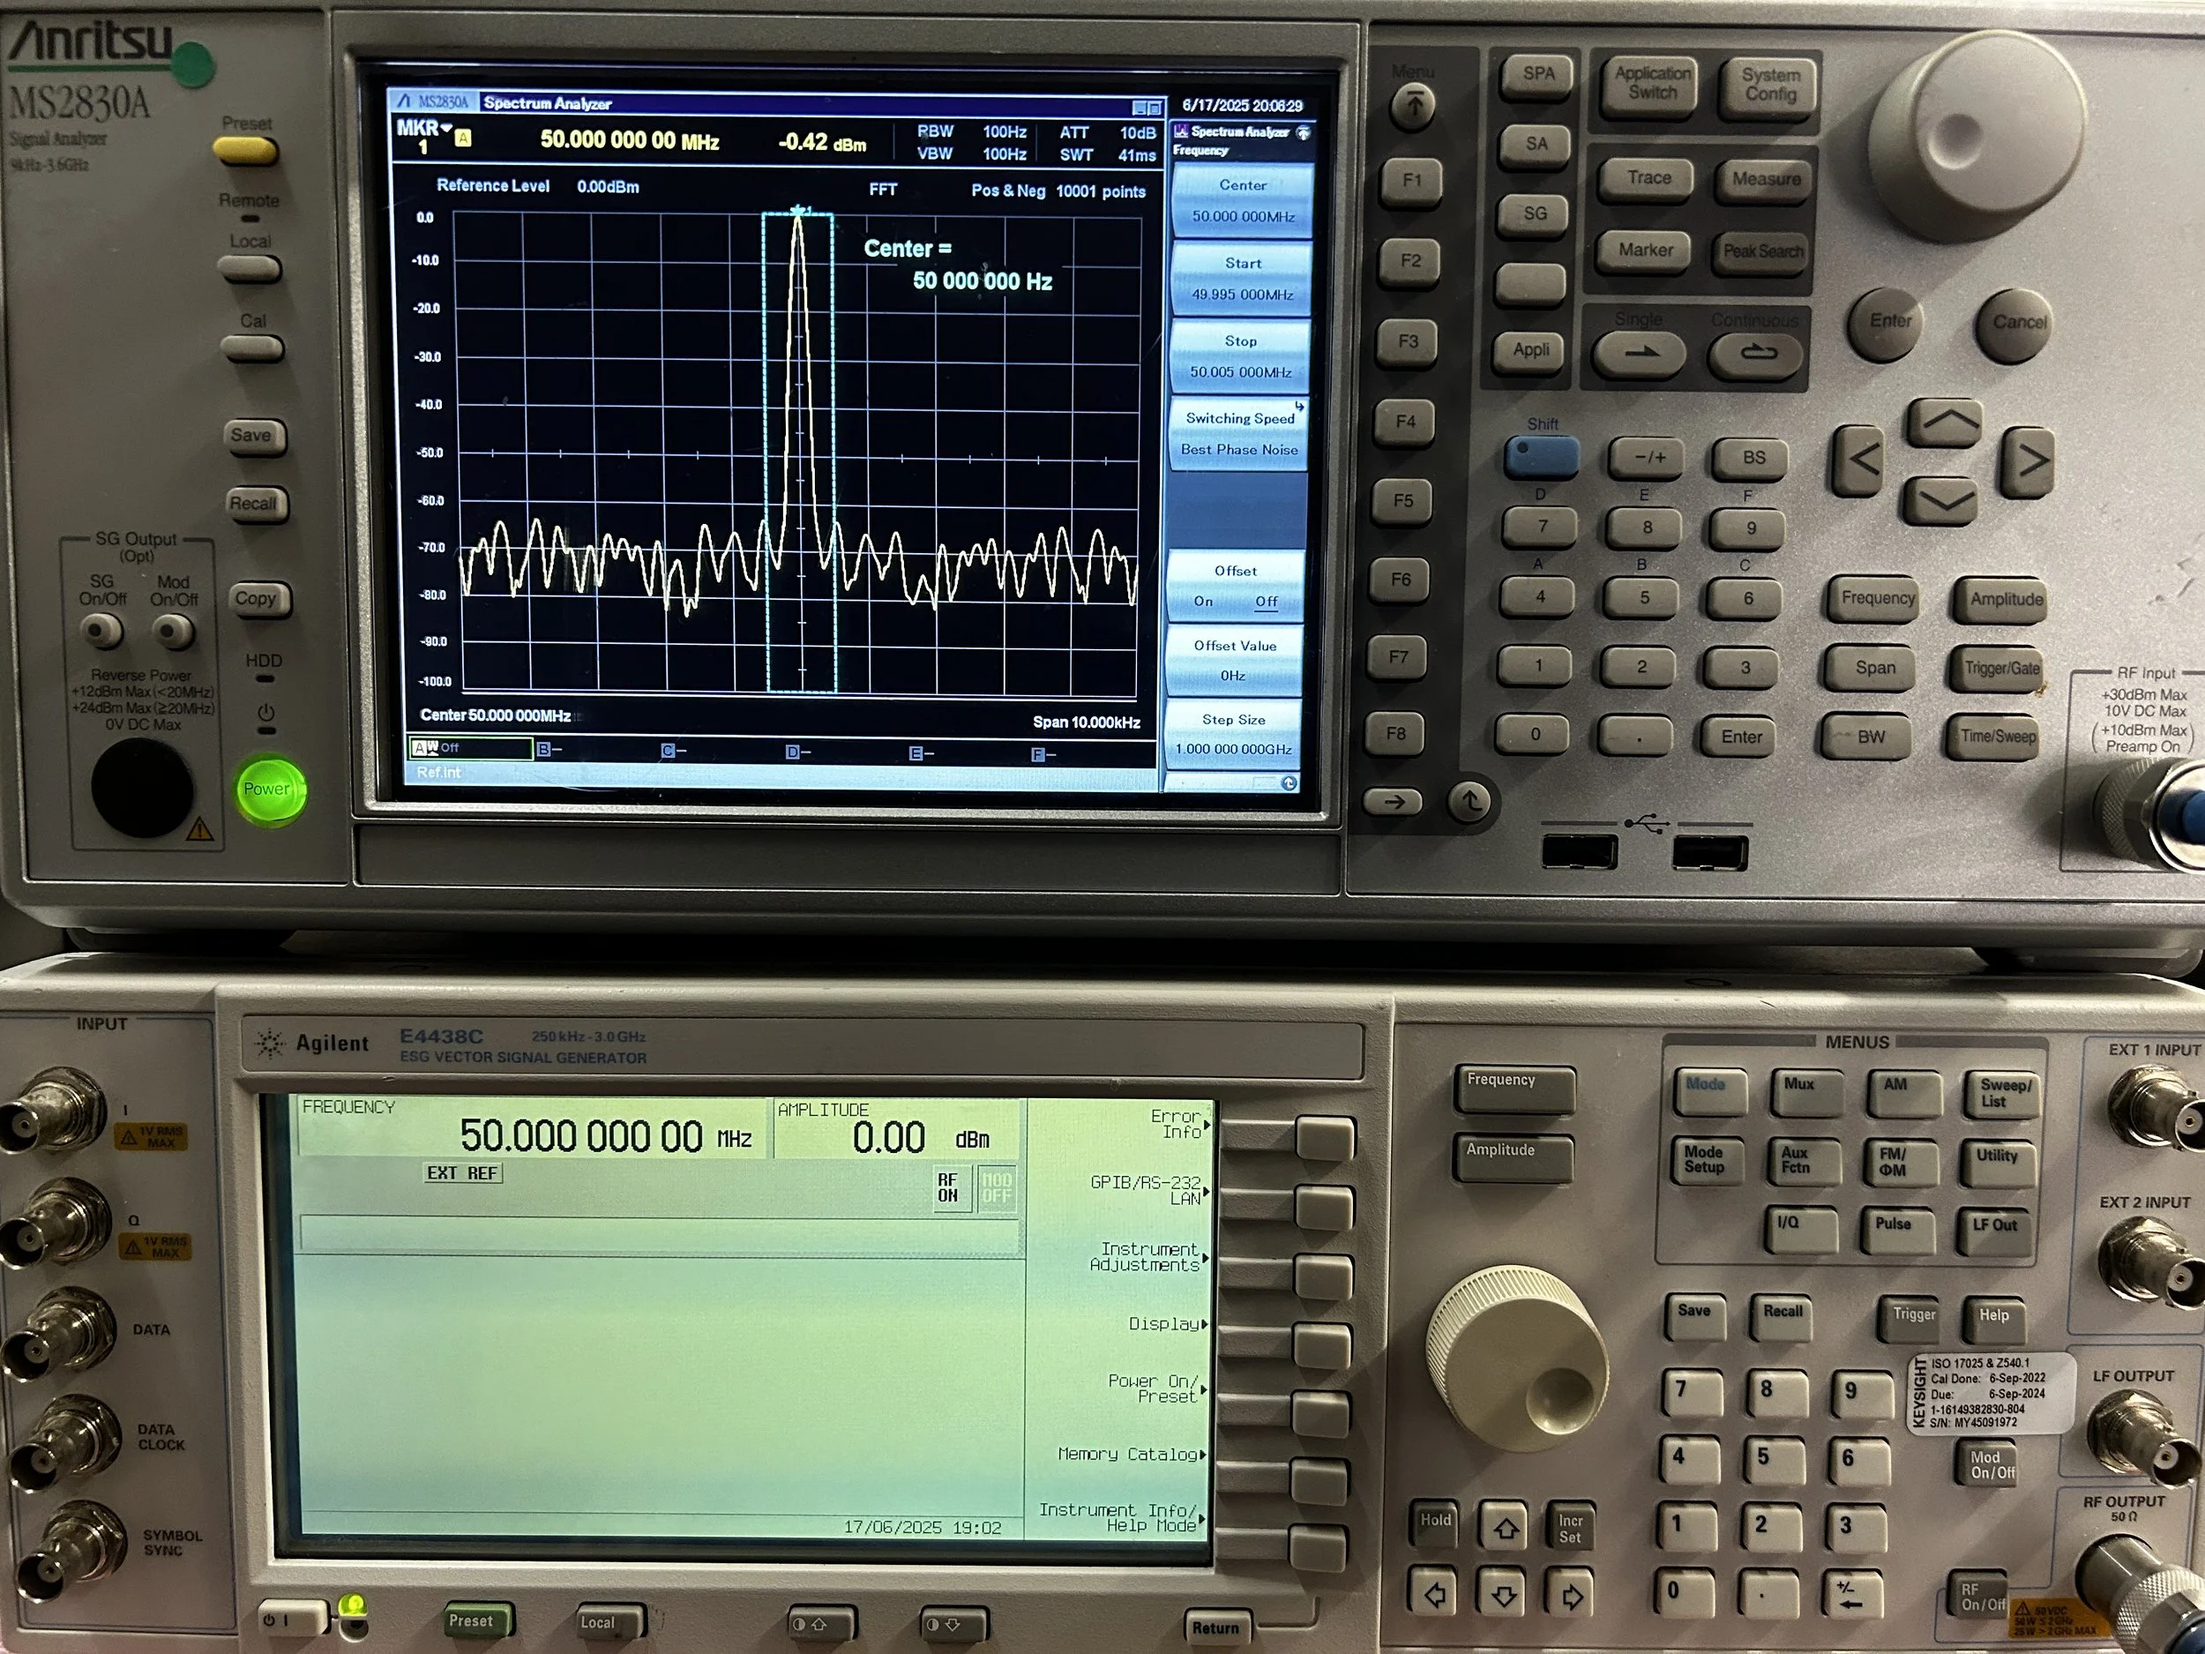Turn the Anritsu rotary knob
This screenshot has width=2205, height=1654.
1977,135
